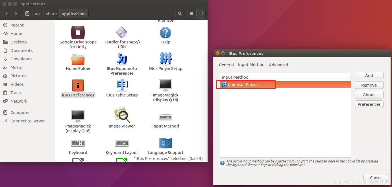Go back with the file manager back arrow
This screenshot has height=187, width=392.
click(7, 14)
